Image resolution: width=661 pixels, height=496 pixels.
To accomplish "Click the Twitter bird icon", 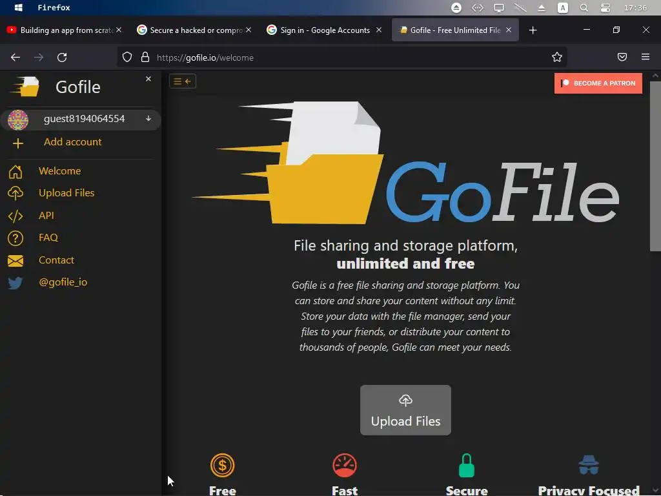I will tap(15, 283).
